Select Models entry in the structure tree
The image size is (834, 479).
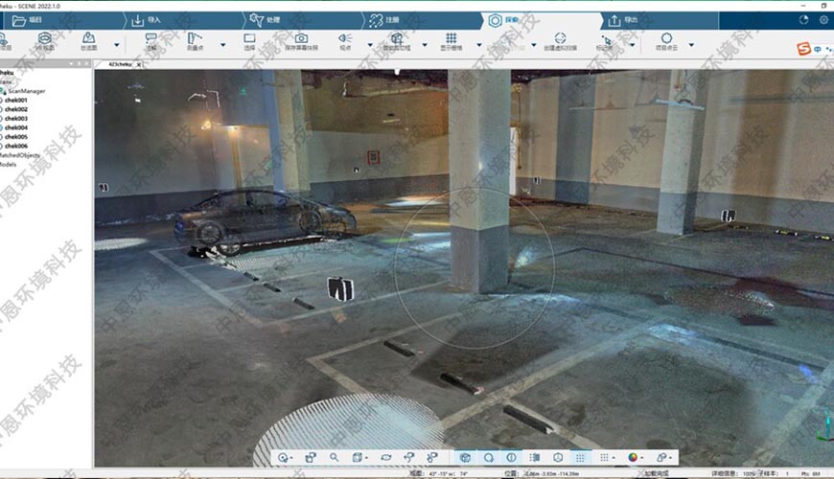pos(8,164)
